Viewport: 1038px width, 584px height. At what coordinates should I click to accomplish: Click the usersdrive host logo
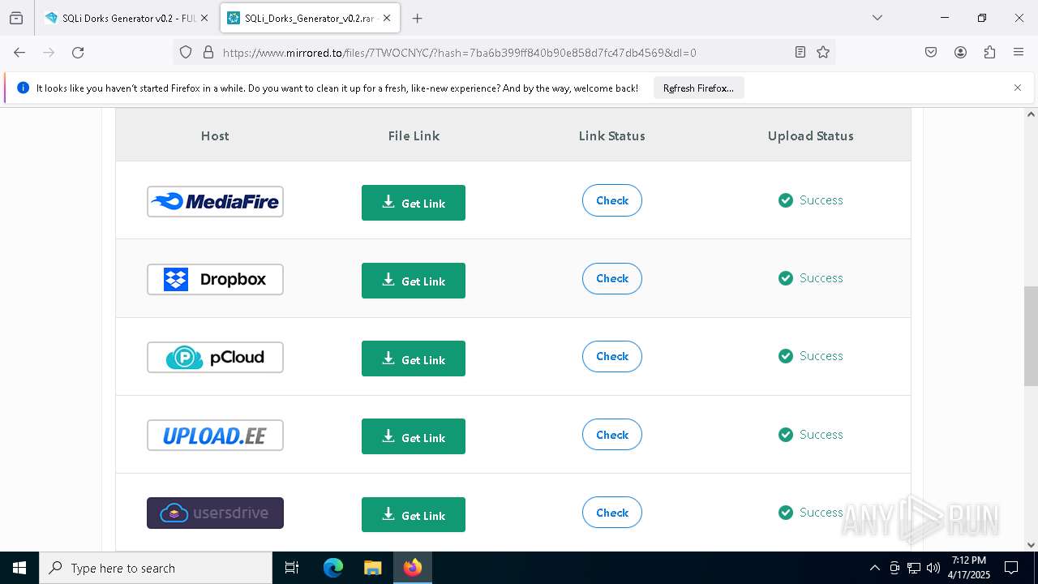(x=215, y=513)
